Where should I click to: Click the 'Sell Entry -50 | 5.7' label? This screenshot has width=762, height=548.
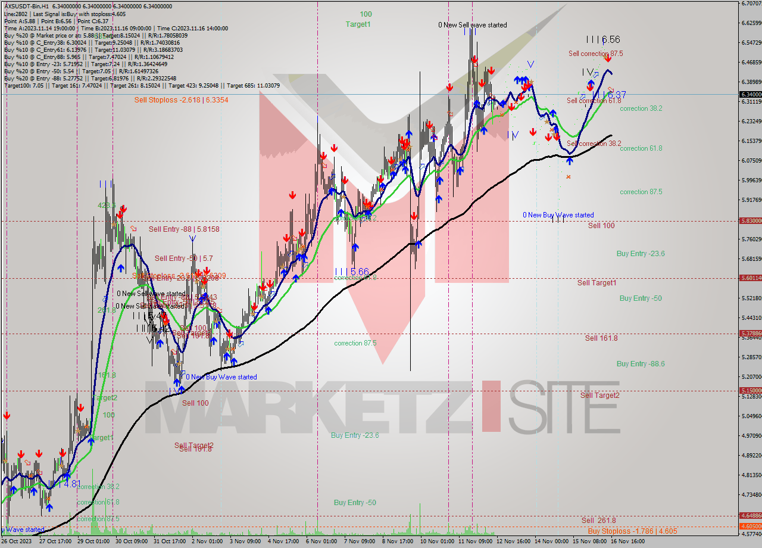coord(183,259)
